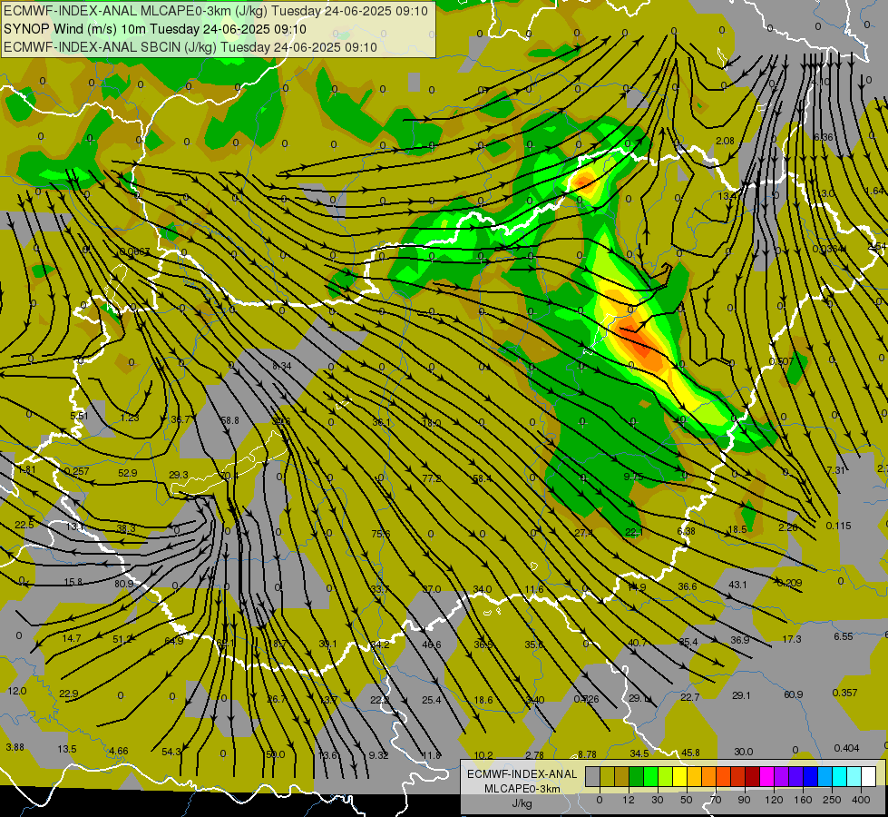
Task: Click the dark red legend swatch
Action: (753, 777)
